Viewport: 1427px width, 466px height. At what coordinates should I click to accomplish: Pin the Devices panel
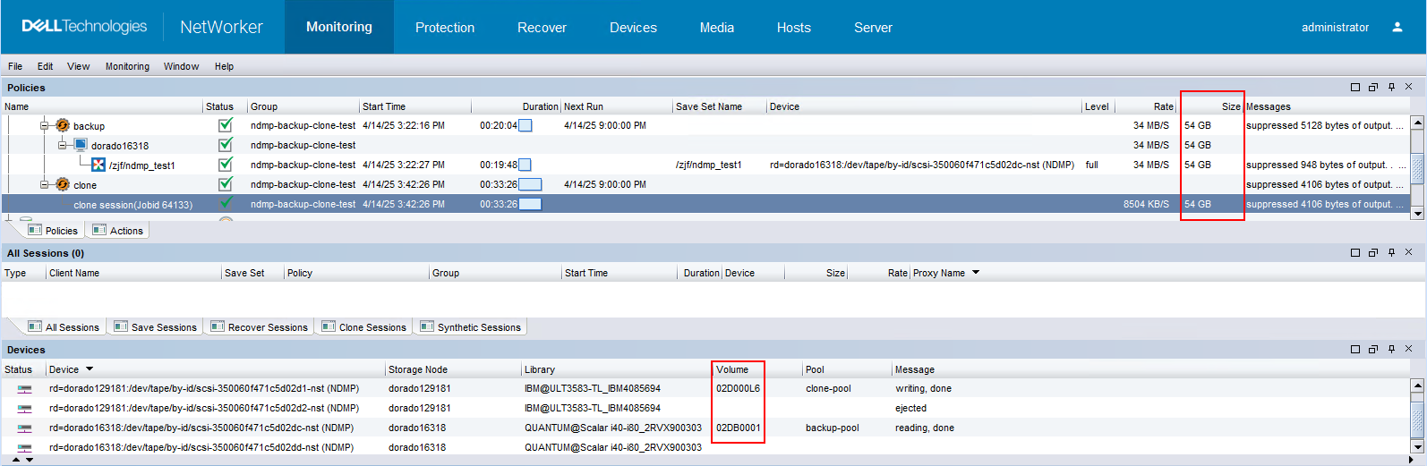pyautogui.click(x=1391, y=350)
